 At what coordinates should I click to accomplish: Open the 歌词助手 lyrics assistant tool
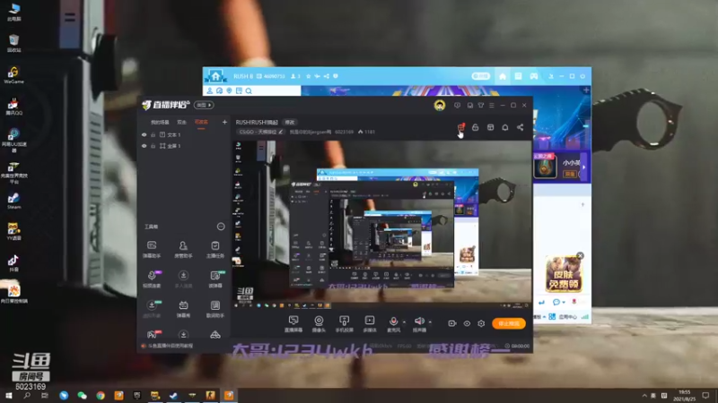pos(215,309)
